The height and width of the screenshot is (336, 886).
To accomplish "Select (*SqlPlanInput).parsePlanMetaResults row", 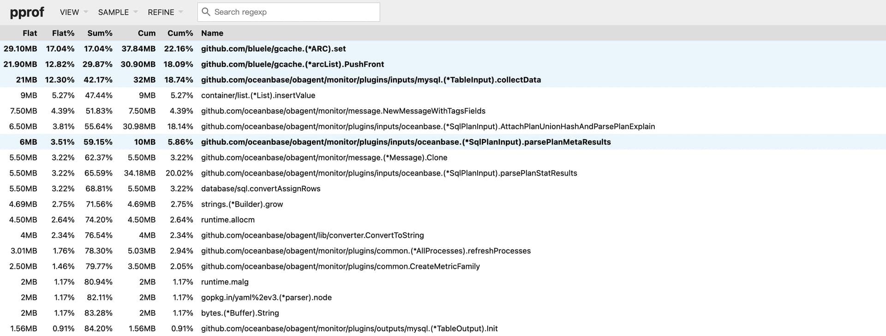I will tap(443, 142).
